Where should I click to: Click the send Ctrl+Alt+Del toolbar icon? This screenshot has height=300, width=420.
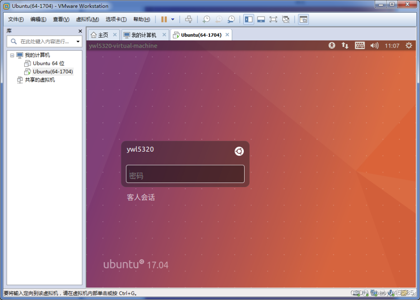[x=189, y=19]
